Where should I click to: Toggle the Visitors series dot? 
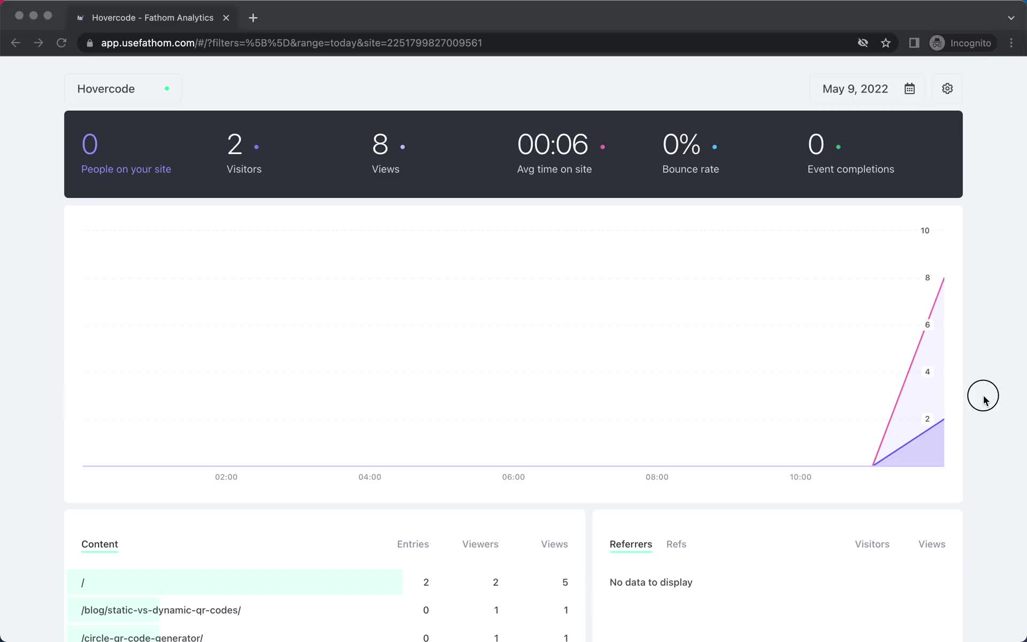pyautogui.click(x=256, y=147)
